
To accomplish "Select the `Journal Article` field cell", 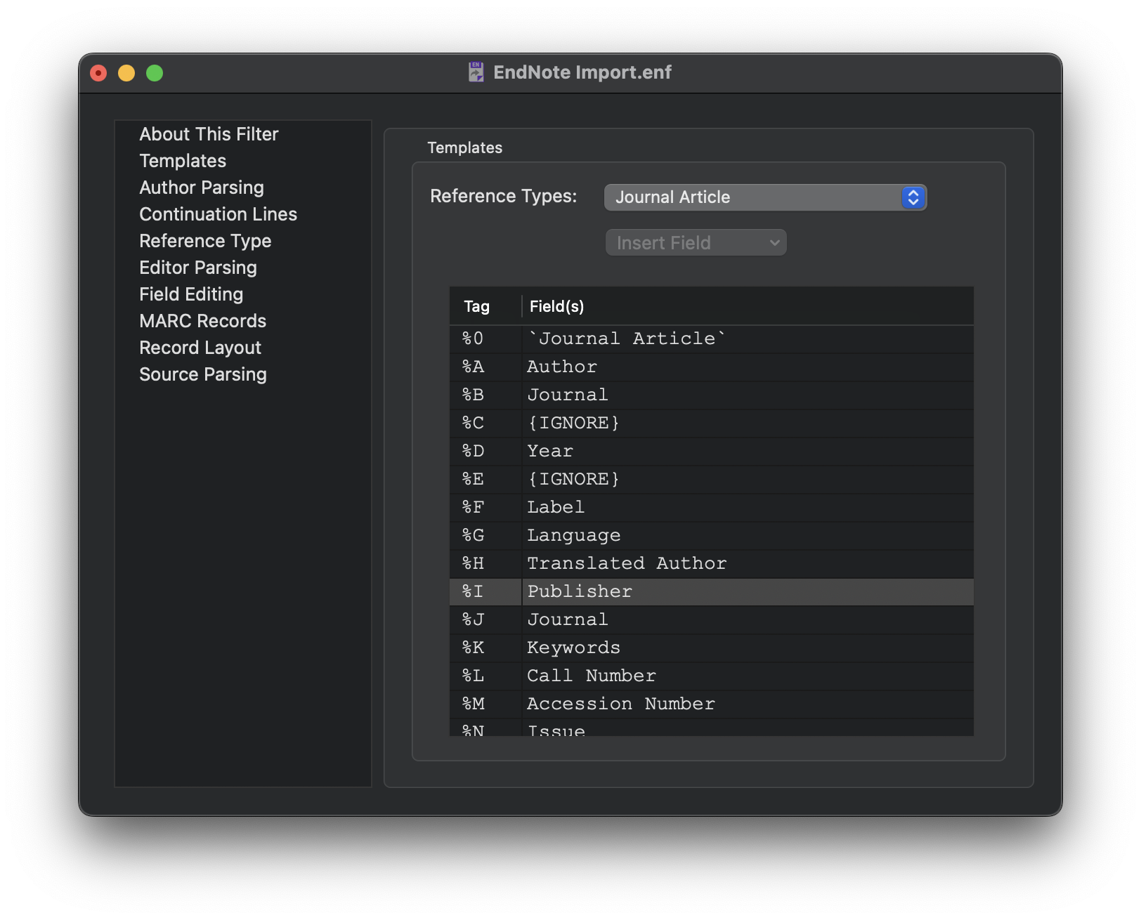I will pos(748,339).
